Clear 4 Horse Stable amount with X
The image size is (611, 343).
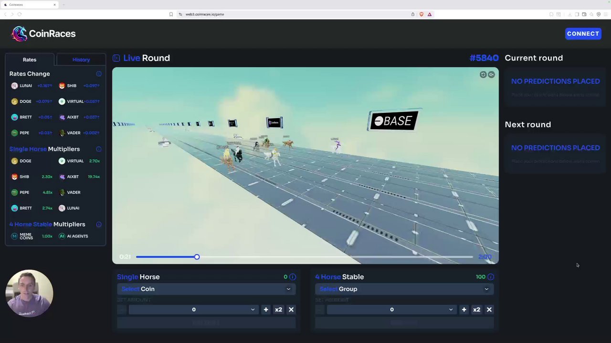489,310
